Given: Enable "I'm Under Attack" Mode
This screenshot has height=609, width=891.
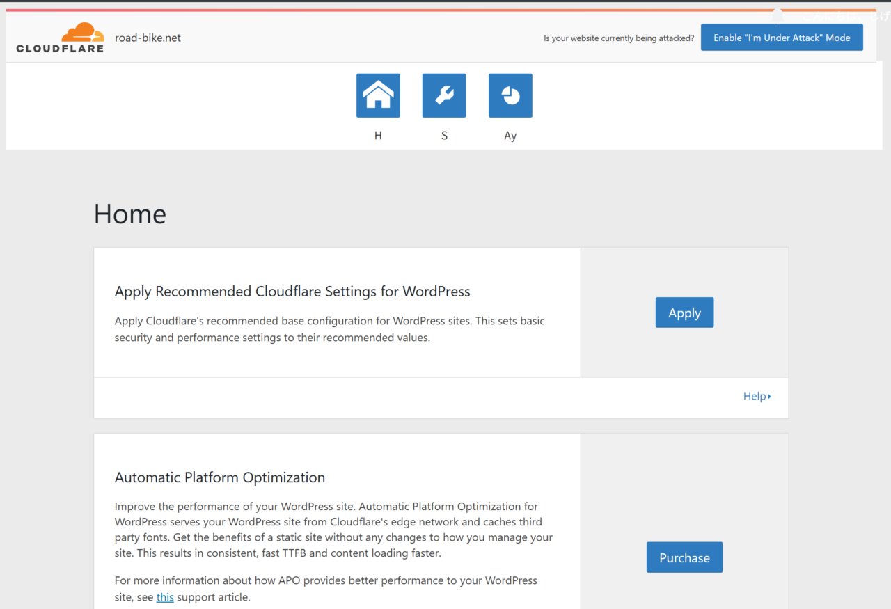Looking at the screenshot, I should tap(782, 38).
